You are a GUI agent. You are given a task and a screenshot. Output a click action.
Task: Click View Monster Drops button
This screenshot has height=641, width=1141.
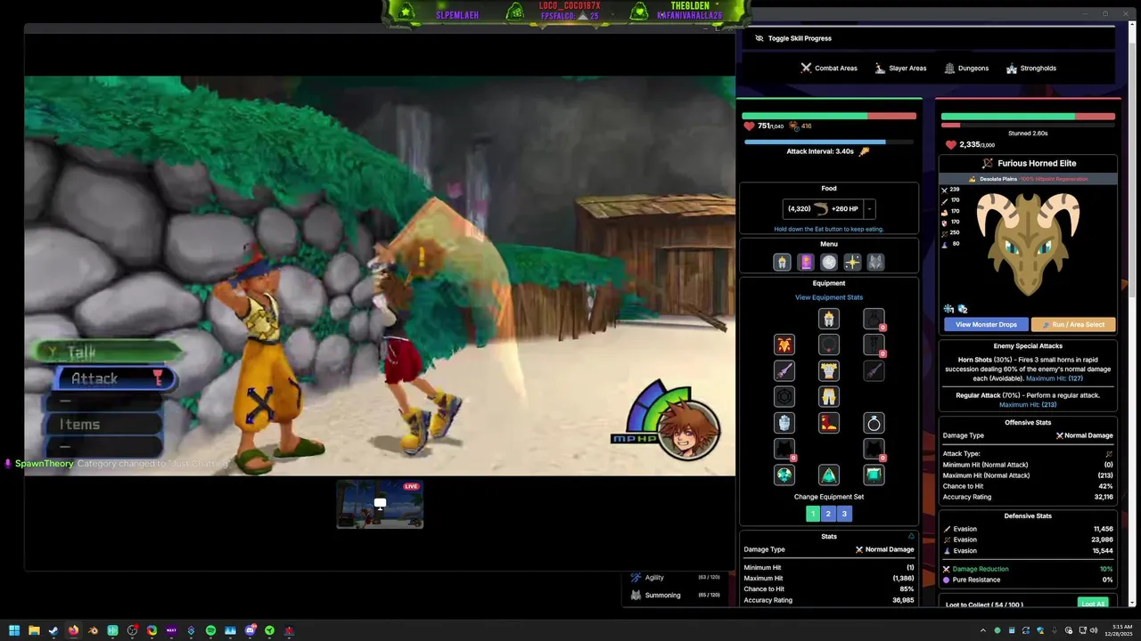pyautogui.click(x=986, y=324)
